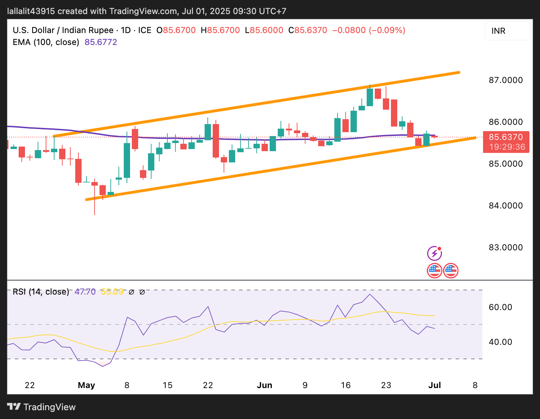Open the INR currency selector
The height and width of the screenshot is (419, 540).
click(x=507, y=31)
